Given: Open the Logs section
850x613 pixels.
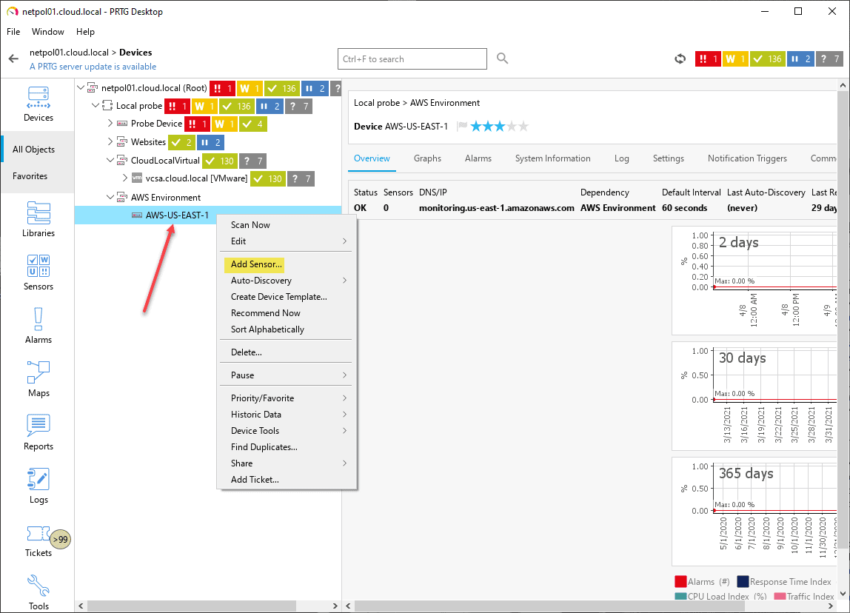Looking at the screenshot, I should pyautogui.click(x=38, y=486).
